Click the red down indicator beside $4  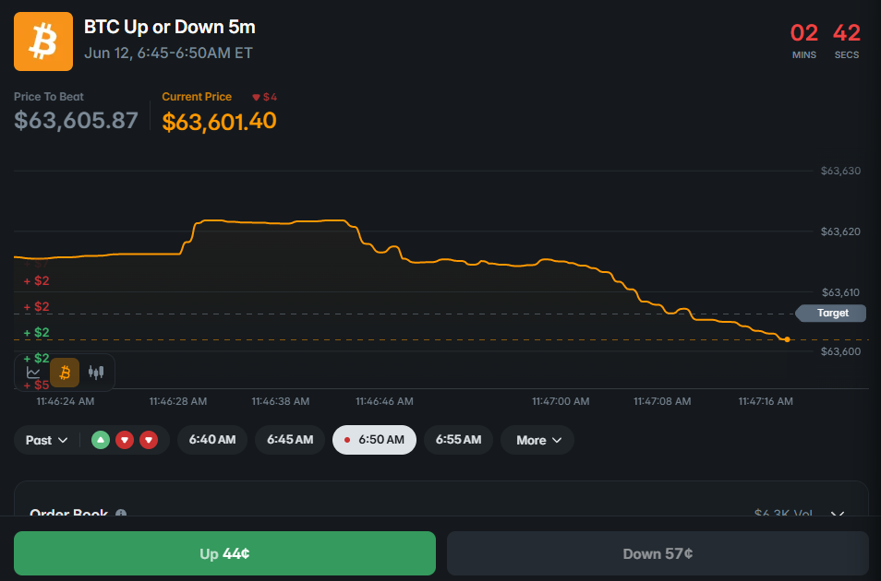click(x=256, y=97)
